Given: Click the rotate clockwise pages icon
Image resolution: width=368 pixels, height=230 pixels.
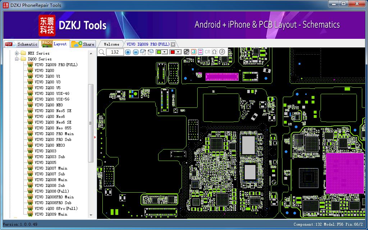Looking at the screenshot, I should (x=143, y=52).
